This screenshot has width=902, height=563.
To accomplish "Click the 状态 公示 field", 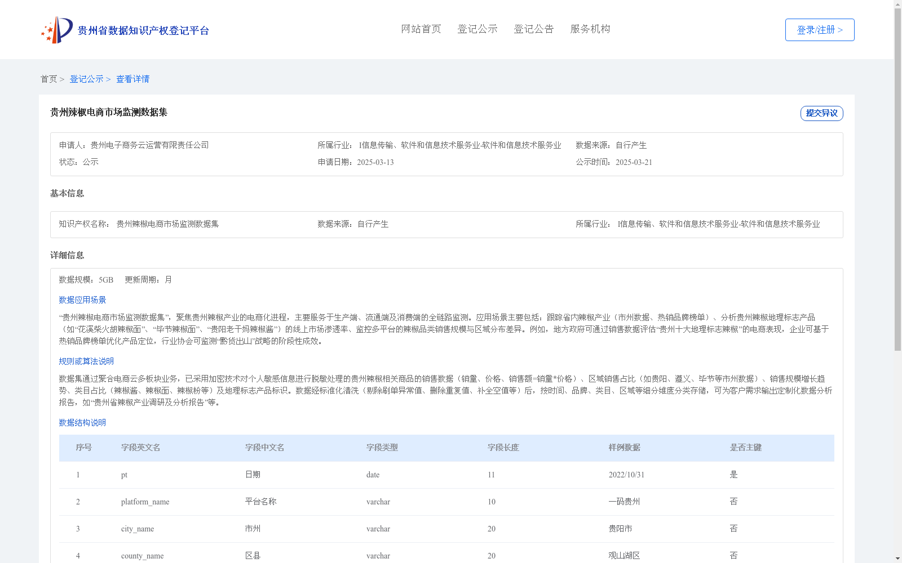I will 79,162.
